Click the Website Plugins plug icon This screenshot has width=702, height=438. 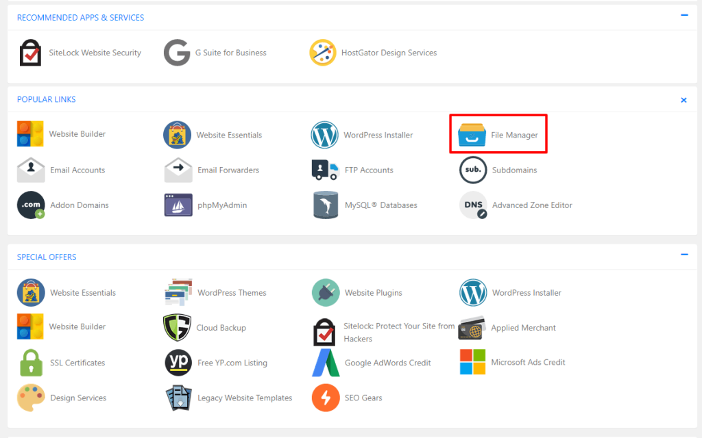(x=326, y=292)
